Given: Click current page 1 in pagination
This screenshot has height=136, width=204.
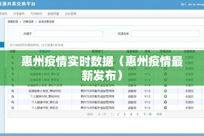Looking at the screenshot, I should 112,114.
